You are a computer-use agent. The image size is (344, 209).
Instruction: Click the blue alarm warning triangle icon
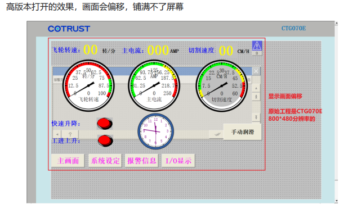point(257,46)
